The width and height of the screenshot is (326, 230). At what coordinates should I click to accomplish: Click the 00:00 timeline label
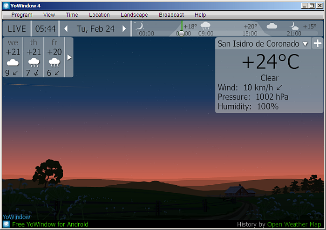(146, 34)
